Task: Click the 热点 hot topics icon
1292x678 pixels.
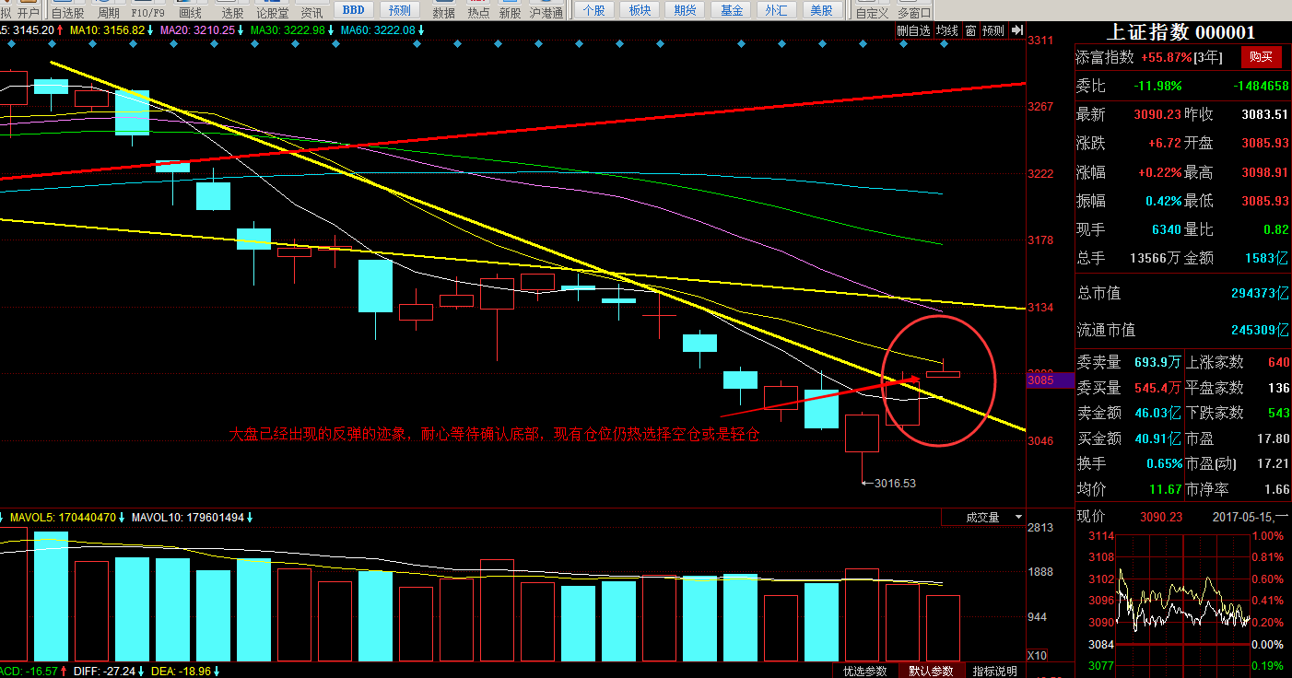Action: tap(478, 11)
